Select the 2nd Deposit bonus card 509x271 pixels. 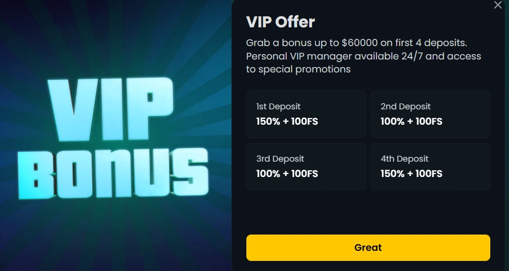click(430, 114)
